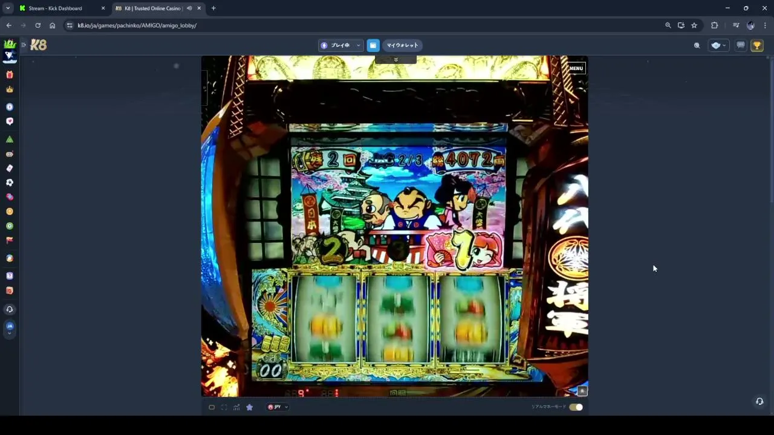Bookmark this page with the star icon

click(694, 25)
